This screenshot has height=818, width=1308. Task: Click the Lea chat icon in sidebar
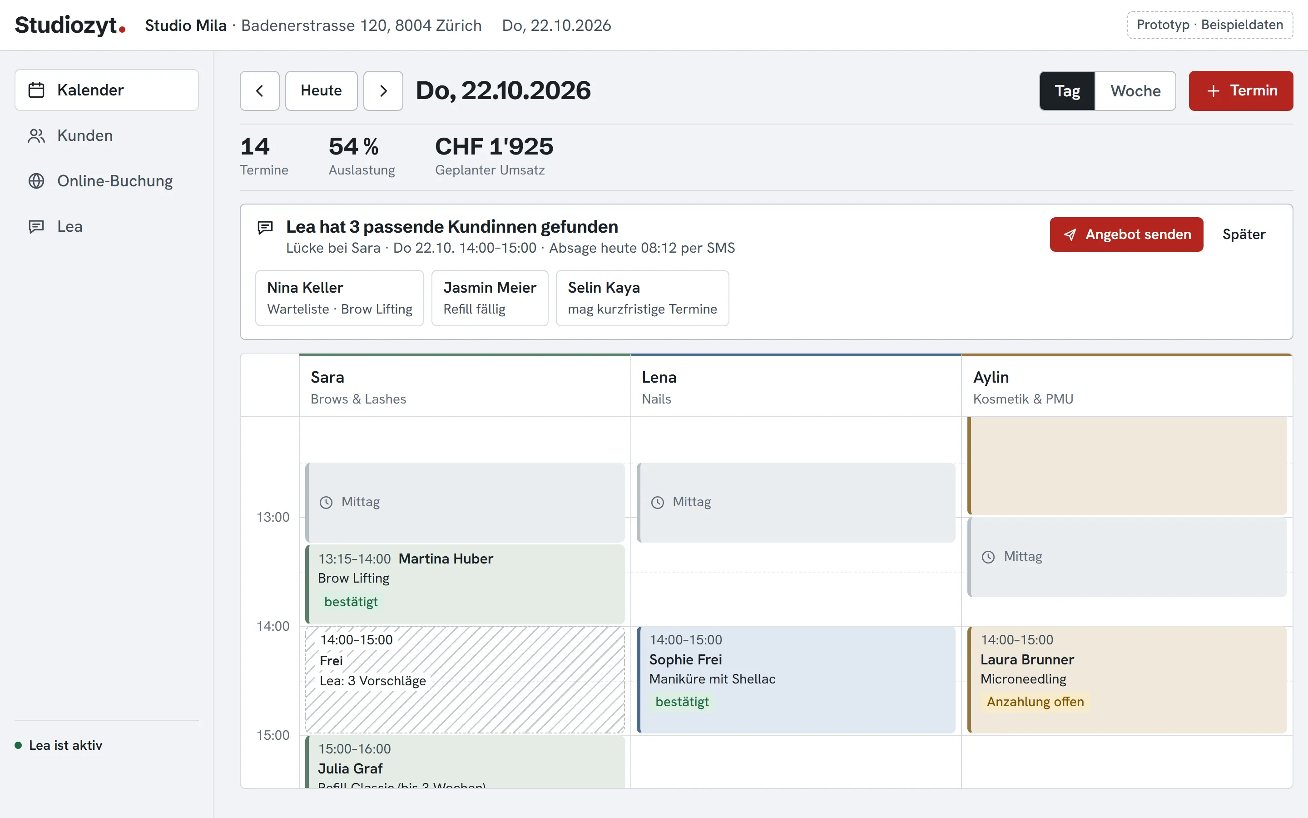(36, 227)
